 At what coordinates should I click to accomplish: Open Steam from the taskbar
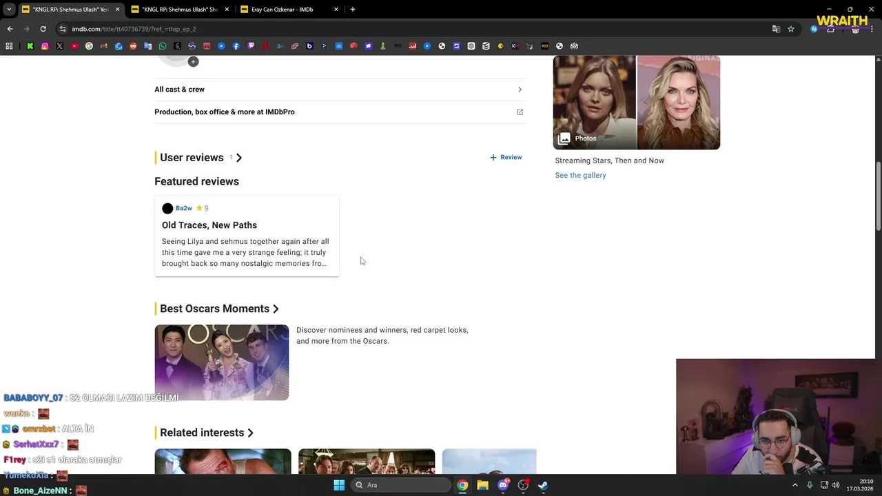543,485
